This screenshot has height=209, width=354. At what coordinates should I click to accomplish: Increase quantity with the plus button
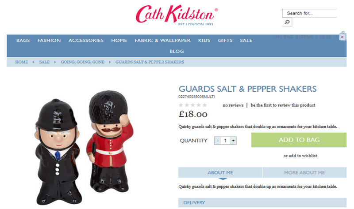(x=233, y=141)
